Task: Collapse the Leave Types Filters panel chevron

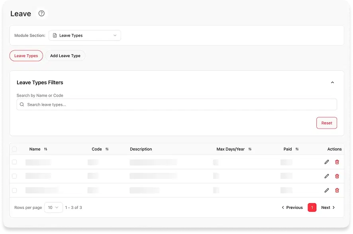Action: tap(332, 82)
